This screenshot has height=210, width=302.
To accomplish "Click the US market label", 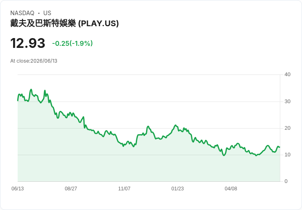I will [47, 13].
